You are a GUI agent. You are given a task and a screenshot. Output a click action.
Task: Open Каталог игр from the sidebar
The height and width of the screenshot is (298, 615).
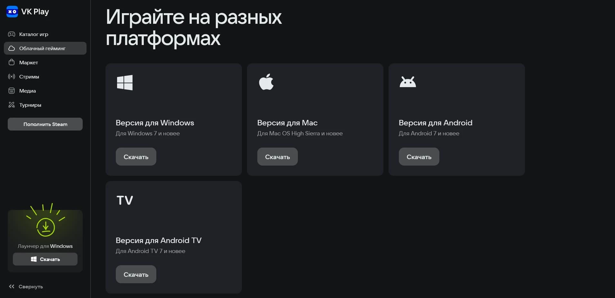click(33, 34)
